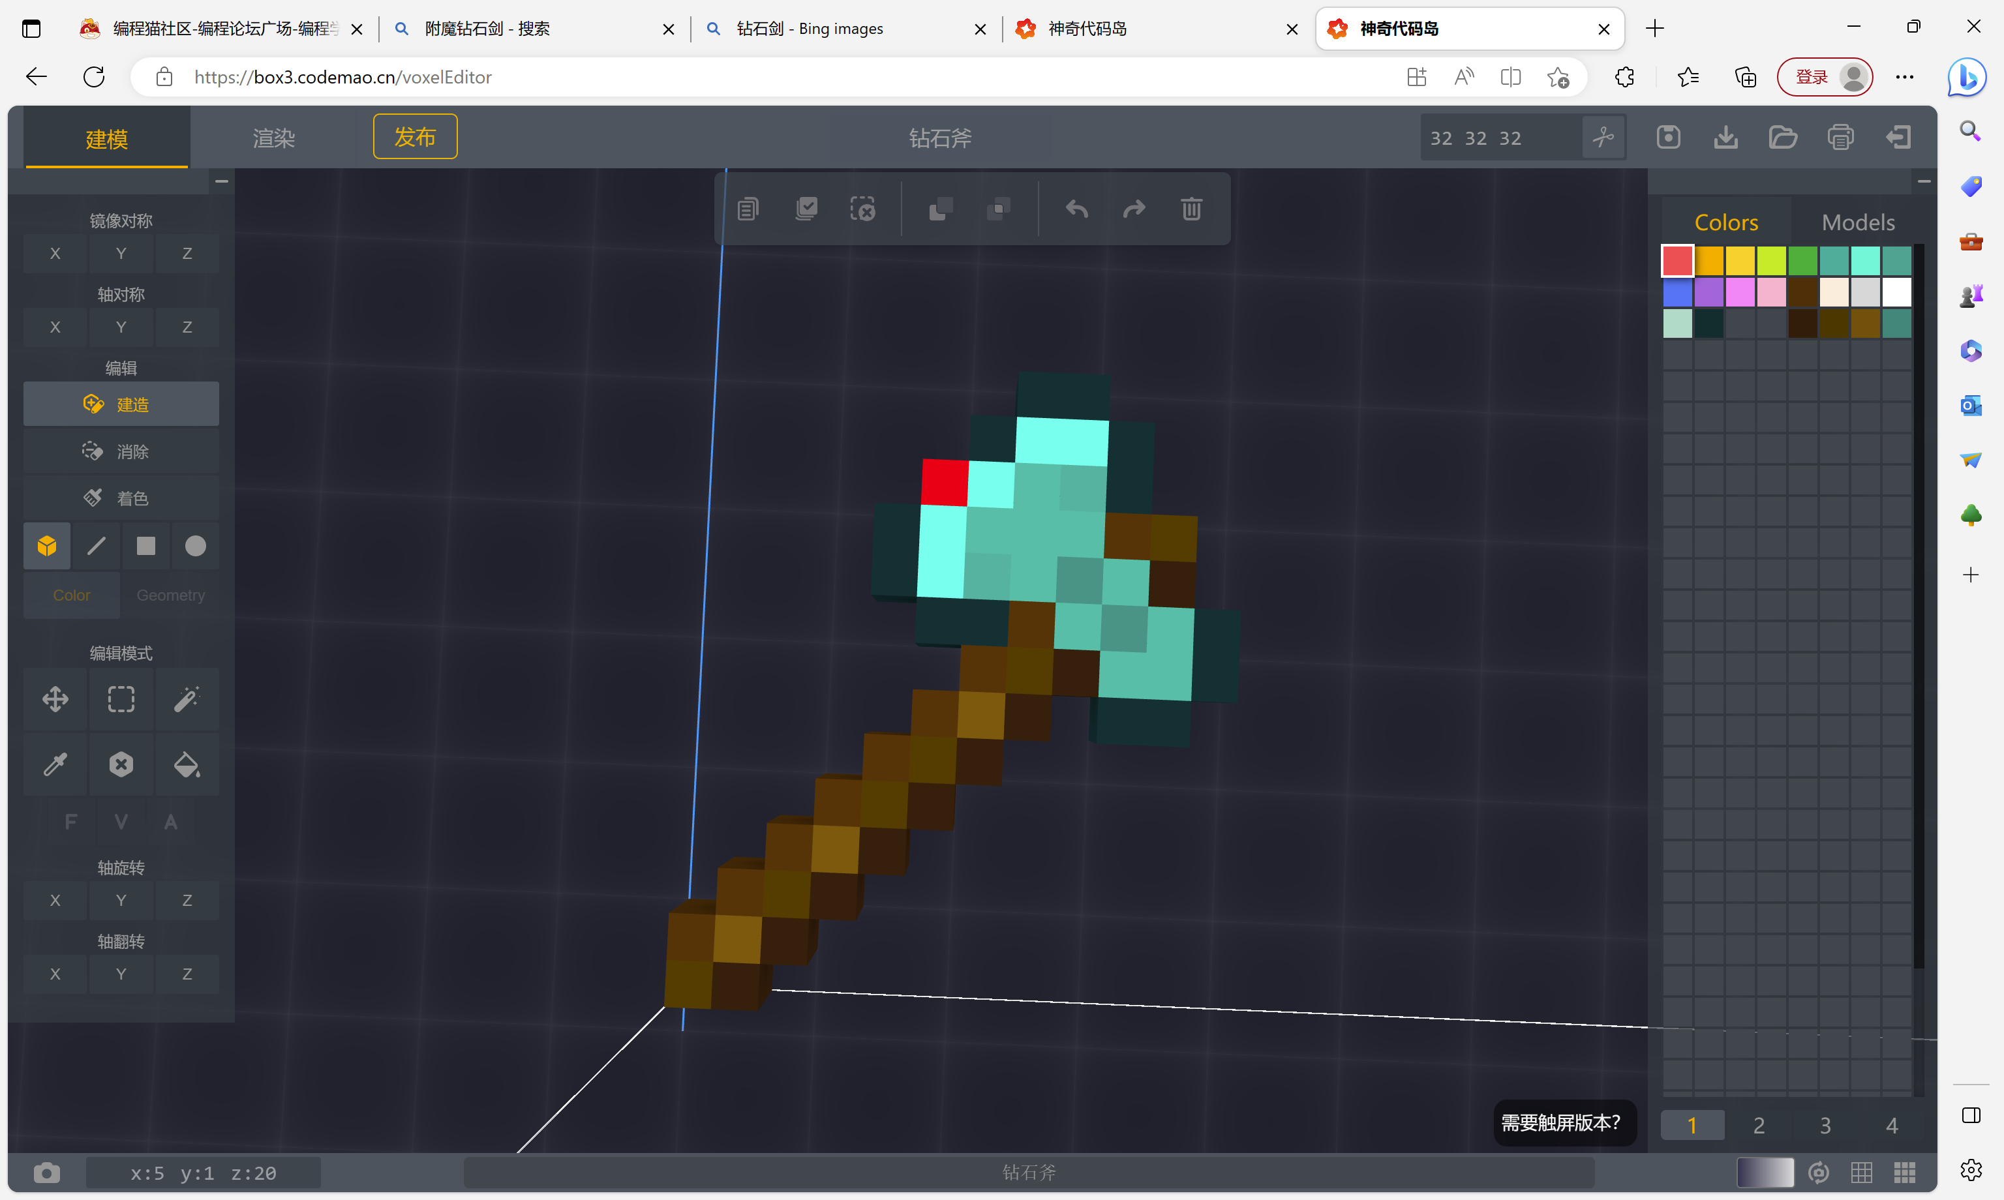Select the paint bucket fill tool

click(x=187, y=764)
